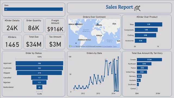Select the France bar showing $5M
Viewport: 174px width, 98px height.
pos(142,68)
